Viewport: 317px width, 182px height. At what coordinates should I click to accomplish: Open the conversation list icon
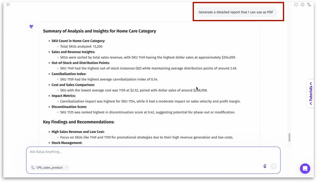click(8, 5)
